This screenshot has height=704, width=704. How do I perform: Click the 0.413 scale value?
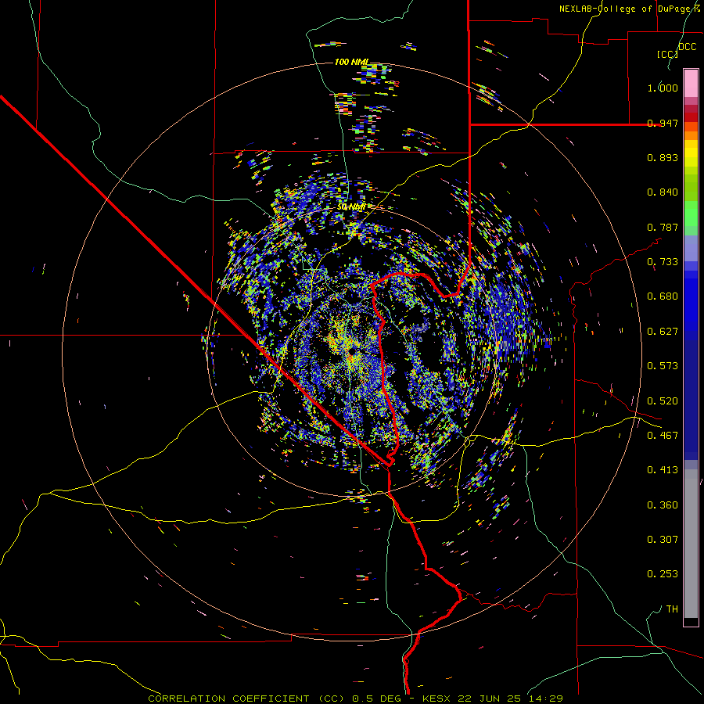(x=663, y=470)
